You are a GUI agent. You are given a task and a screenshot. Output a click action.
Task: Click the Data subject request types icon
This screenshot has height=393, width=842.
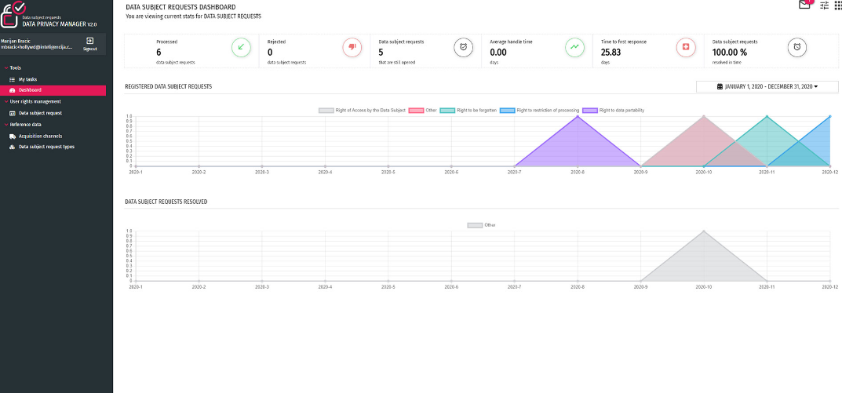coord(13,147)
